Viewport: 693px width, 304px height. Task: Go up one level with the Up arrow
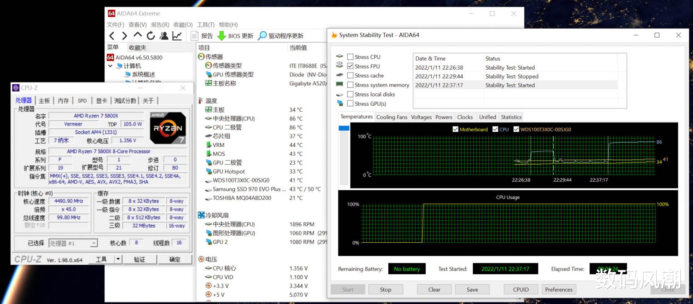click(x=138, y=35)
